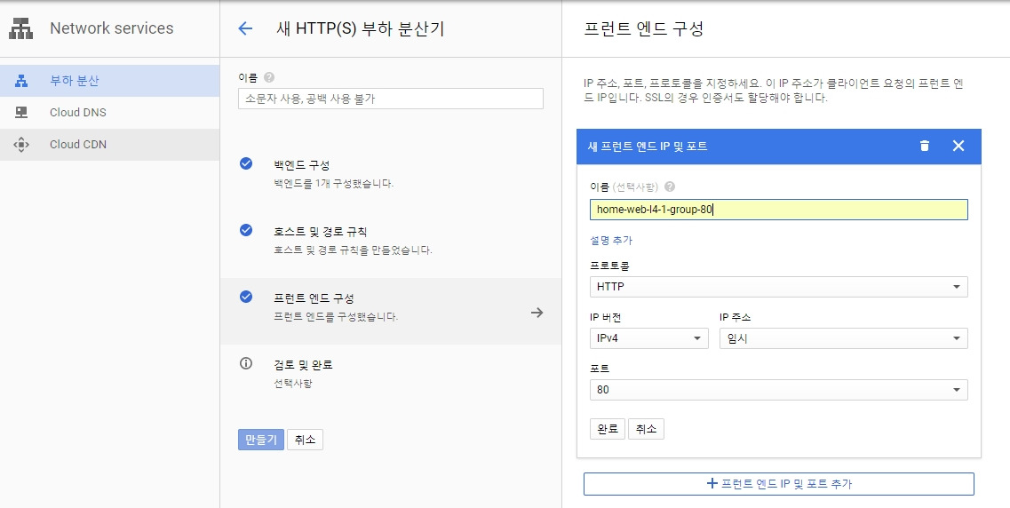Open the 호스트 및 경로 규칙 step
Viewport: 1010px width, 508px height.
390,240
